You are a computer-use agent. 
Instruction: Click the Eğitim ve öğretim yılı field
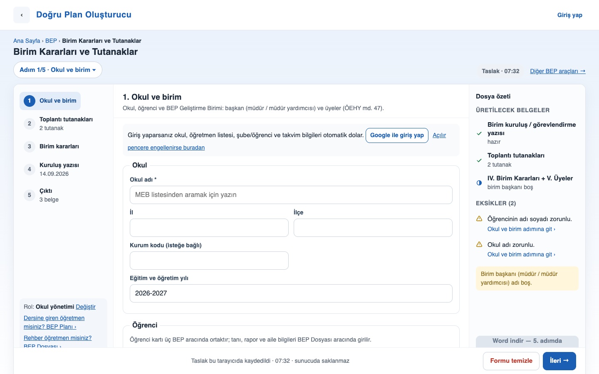pyautogui.click(x=291, y=293)
